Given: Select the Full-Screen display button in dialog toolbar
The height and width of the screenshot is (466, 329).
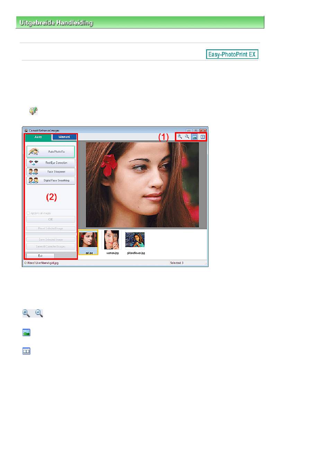Looking at the screenshot, I should [x=195, y=137].
